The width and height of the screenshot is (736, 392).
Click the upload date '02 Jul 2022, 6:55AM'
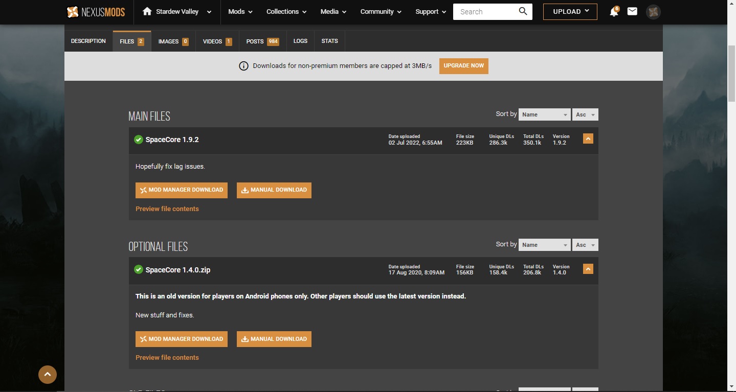tap(415, 143)
